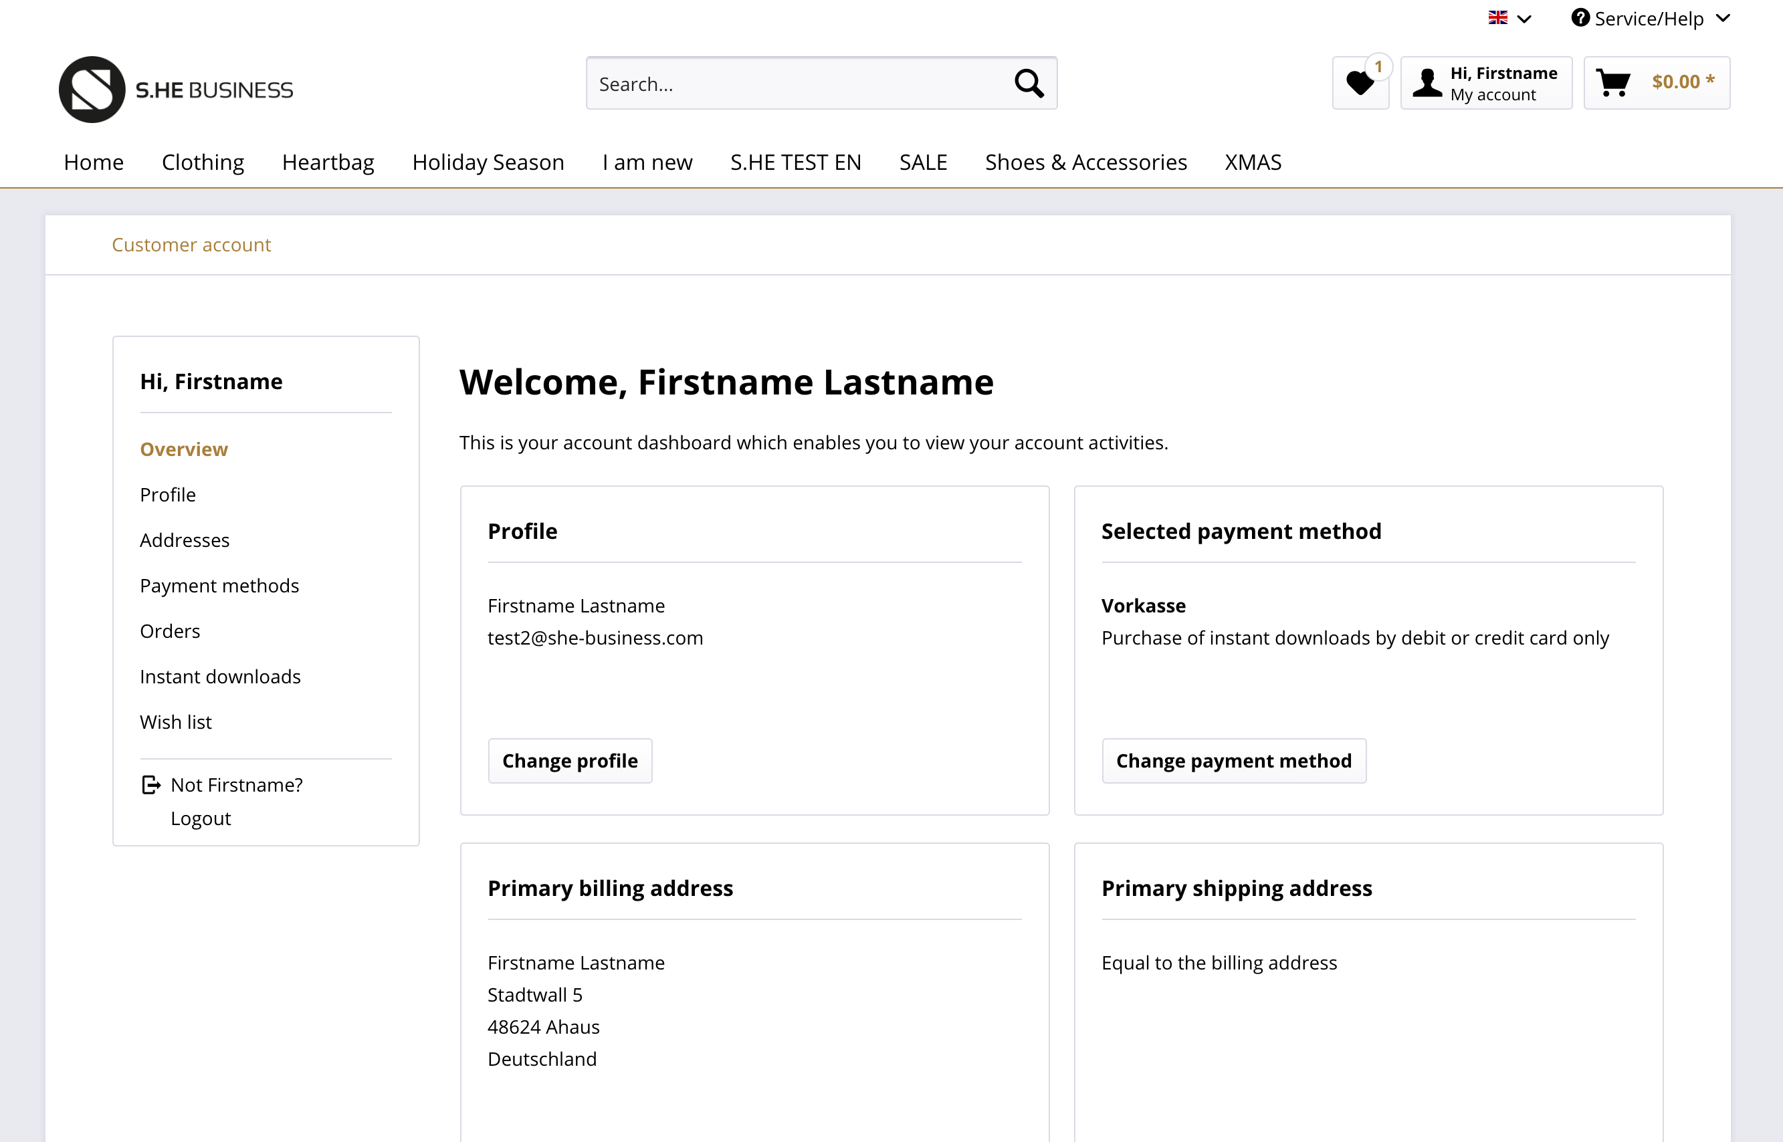The width and height of the screenshot is (1783, 1142).
Task: Click the wishlist count badge showing 1
Action: (1379, 67)
